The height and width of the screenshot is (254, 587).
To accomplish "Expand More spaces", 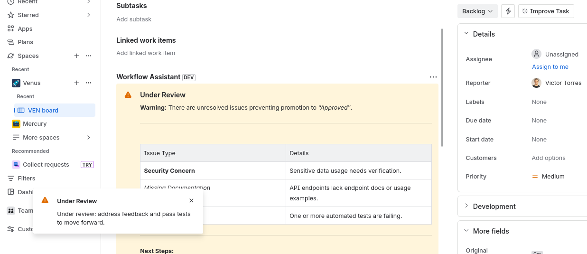I will coord(41,138).
